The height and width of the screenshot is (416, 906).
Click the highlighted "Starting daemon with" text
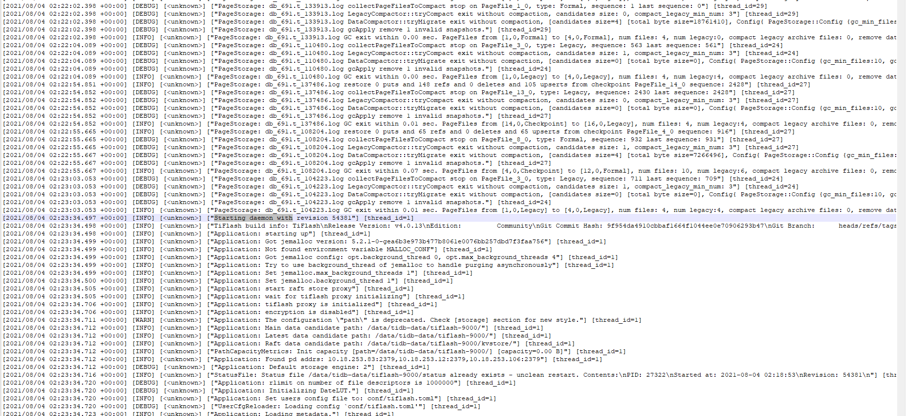253,218
